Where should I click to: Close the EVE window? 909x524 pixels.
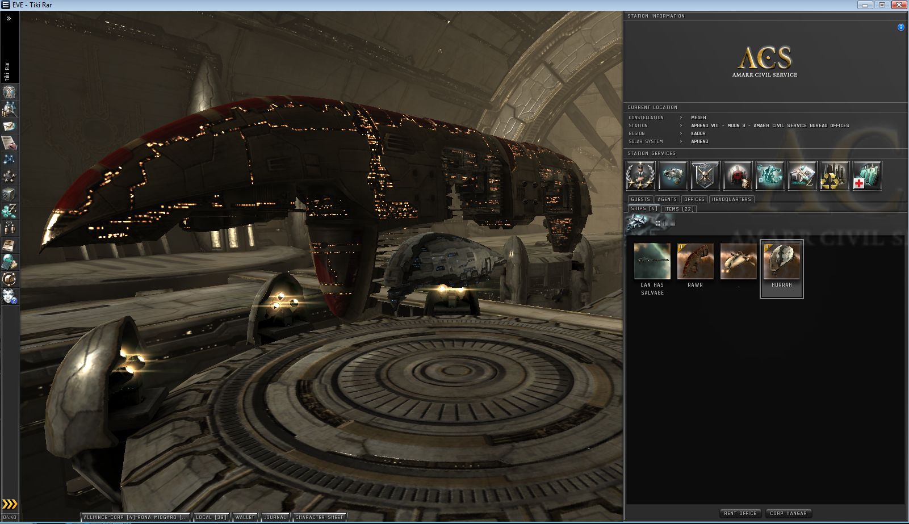[898, 5]
